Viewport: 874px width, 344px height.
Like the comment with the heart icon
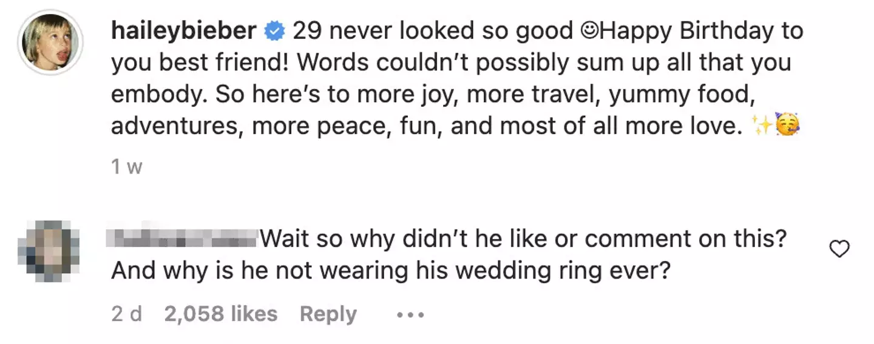click(839, 249)
